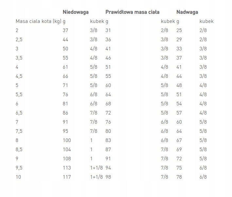The height and width of the screenshot is (197, 232).
Task: Click the 46 g value in the 3,5 kg row
Action: pyautogui.click(x=108, y=58)
